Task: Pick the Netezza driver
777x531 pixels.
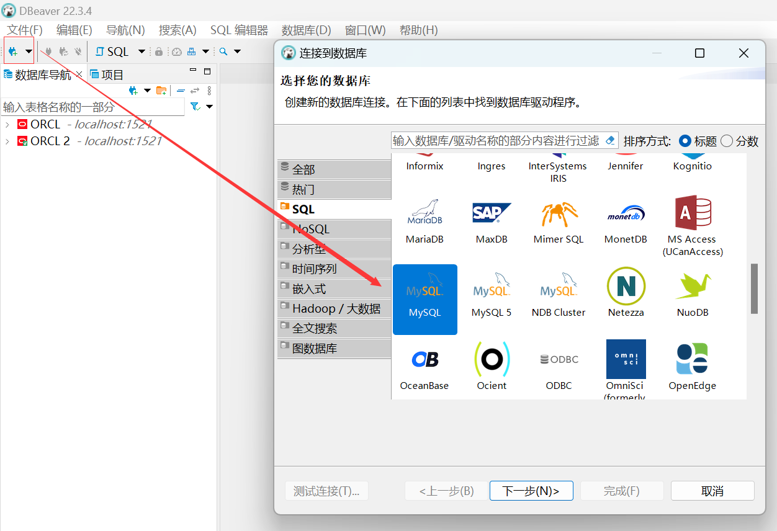Action: (626, 293)
